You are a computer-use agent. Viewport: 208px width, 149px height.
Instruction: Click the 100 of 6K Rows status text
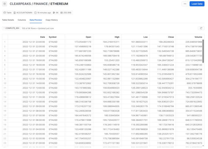pyautogui.click(x=29, y=28)
